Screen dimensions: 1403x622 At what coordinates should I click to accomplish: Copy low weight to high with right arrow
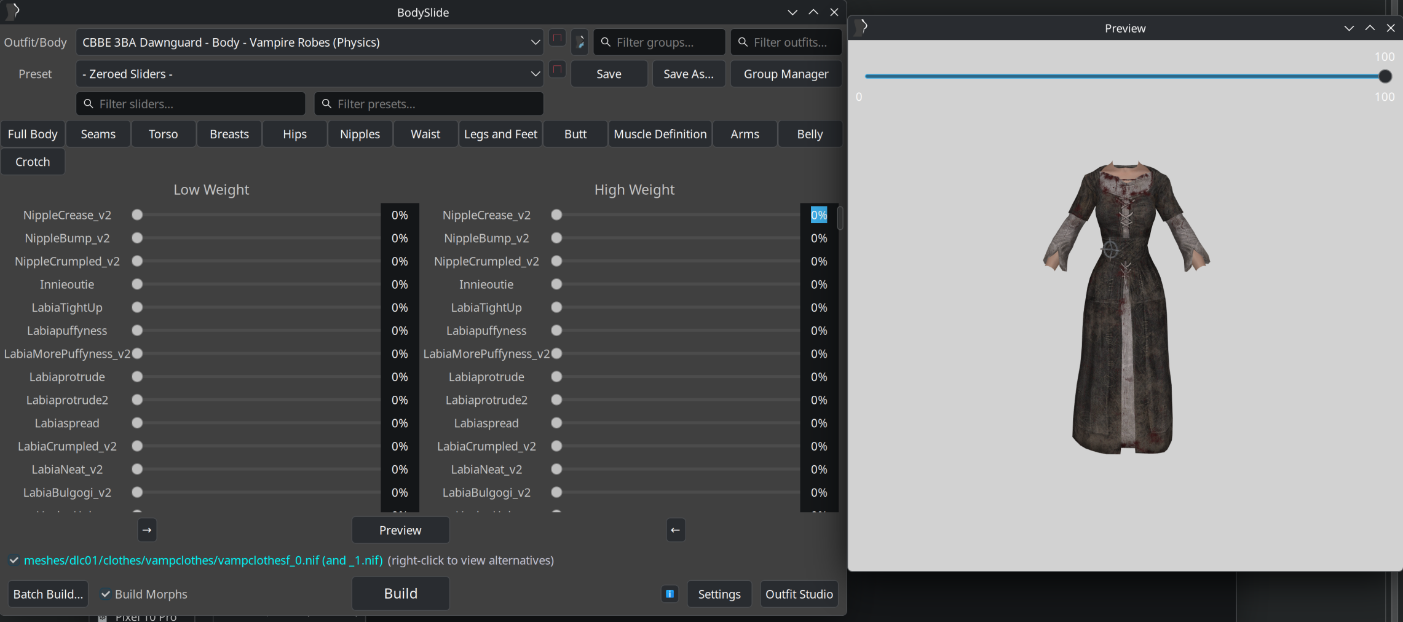click(x=147, y=530)
